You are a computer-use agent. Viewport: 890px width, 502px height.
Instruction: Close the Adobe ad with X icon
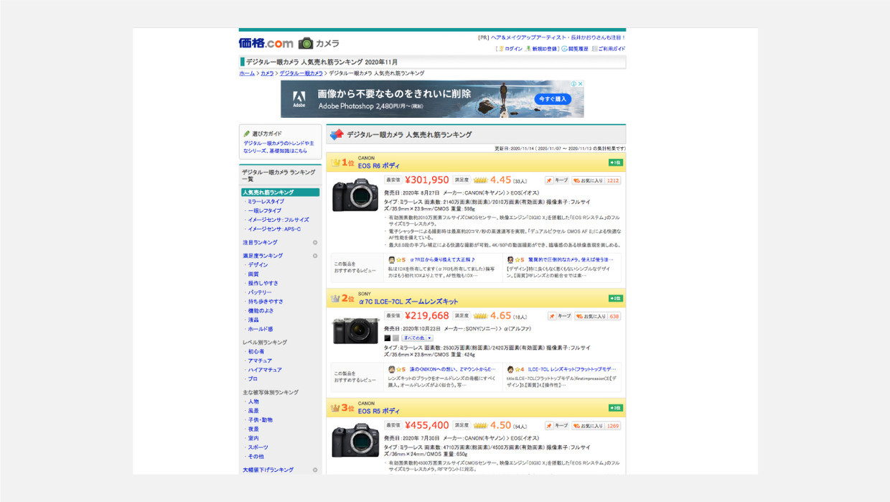click(x=581, y=84)
